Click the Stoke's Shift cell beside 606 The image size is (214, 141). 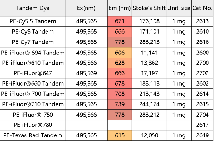(149, 53)
